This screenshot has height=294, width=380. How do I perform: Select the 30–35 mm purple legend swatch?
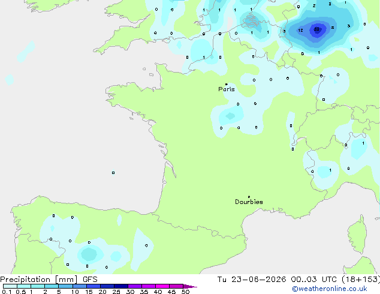(135, 286)
